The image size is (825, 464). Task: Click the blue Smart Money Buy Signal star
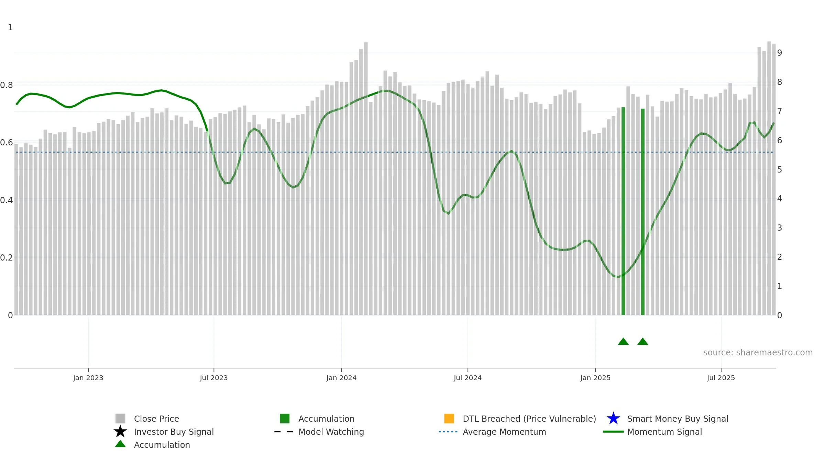click(x=613, y=418)
